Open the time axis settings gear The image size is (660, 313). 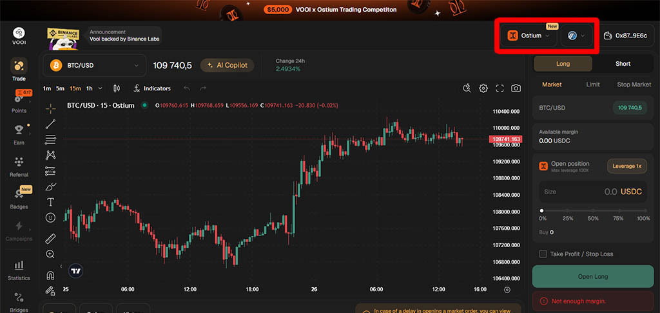pos(507,290)
